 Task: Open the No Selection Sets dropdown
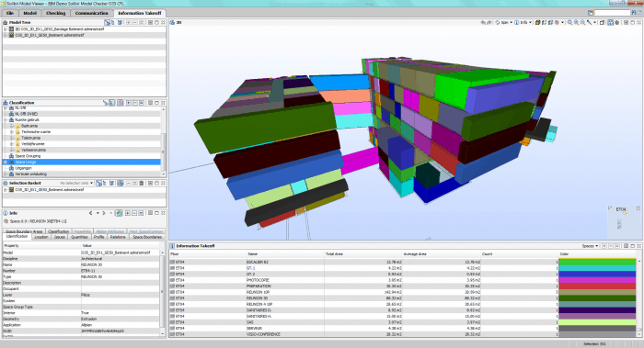[x=76, y=184]
